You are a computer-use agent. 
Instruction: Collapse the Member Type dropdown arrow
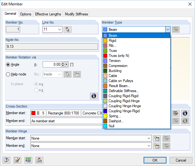tap(168, 30)
